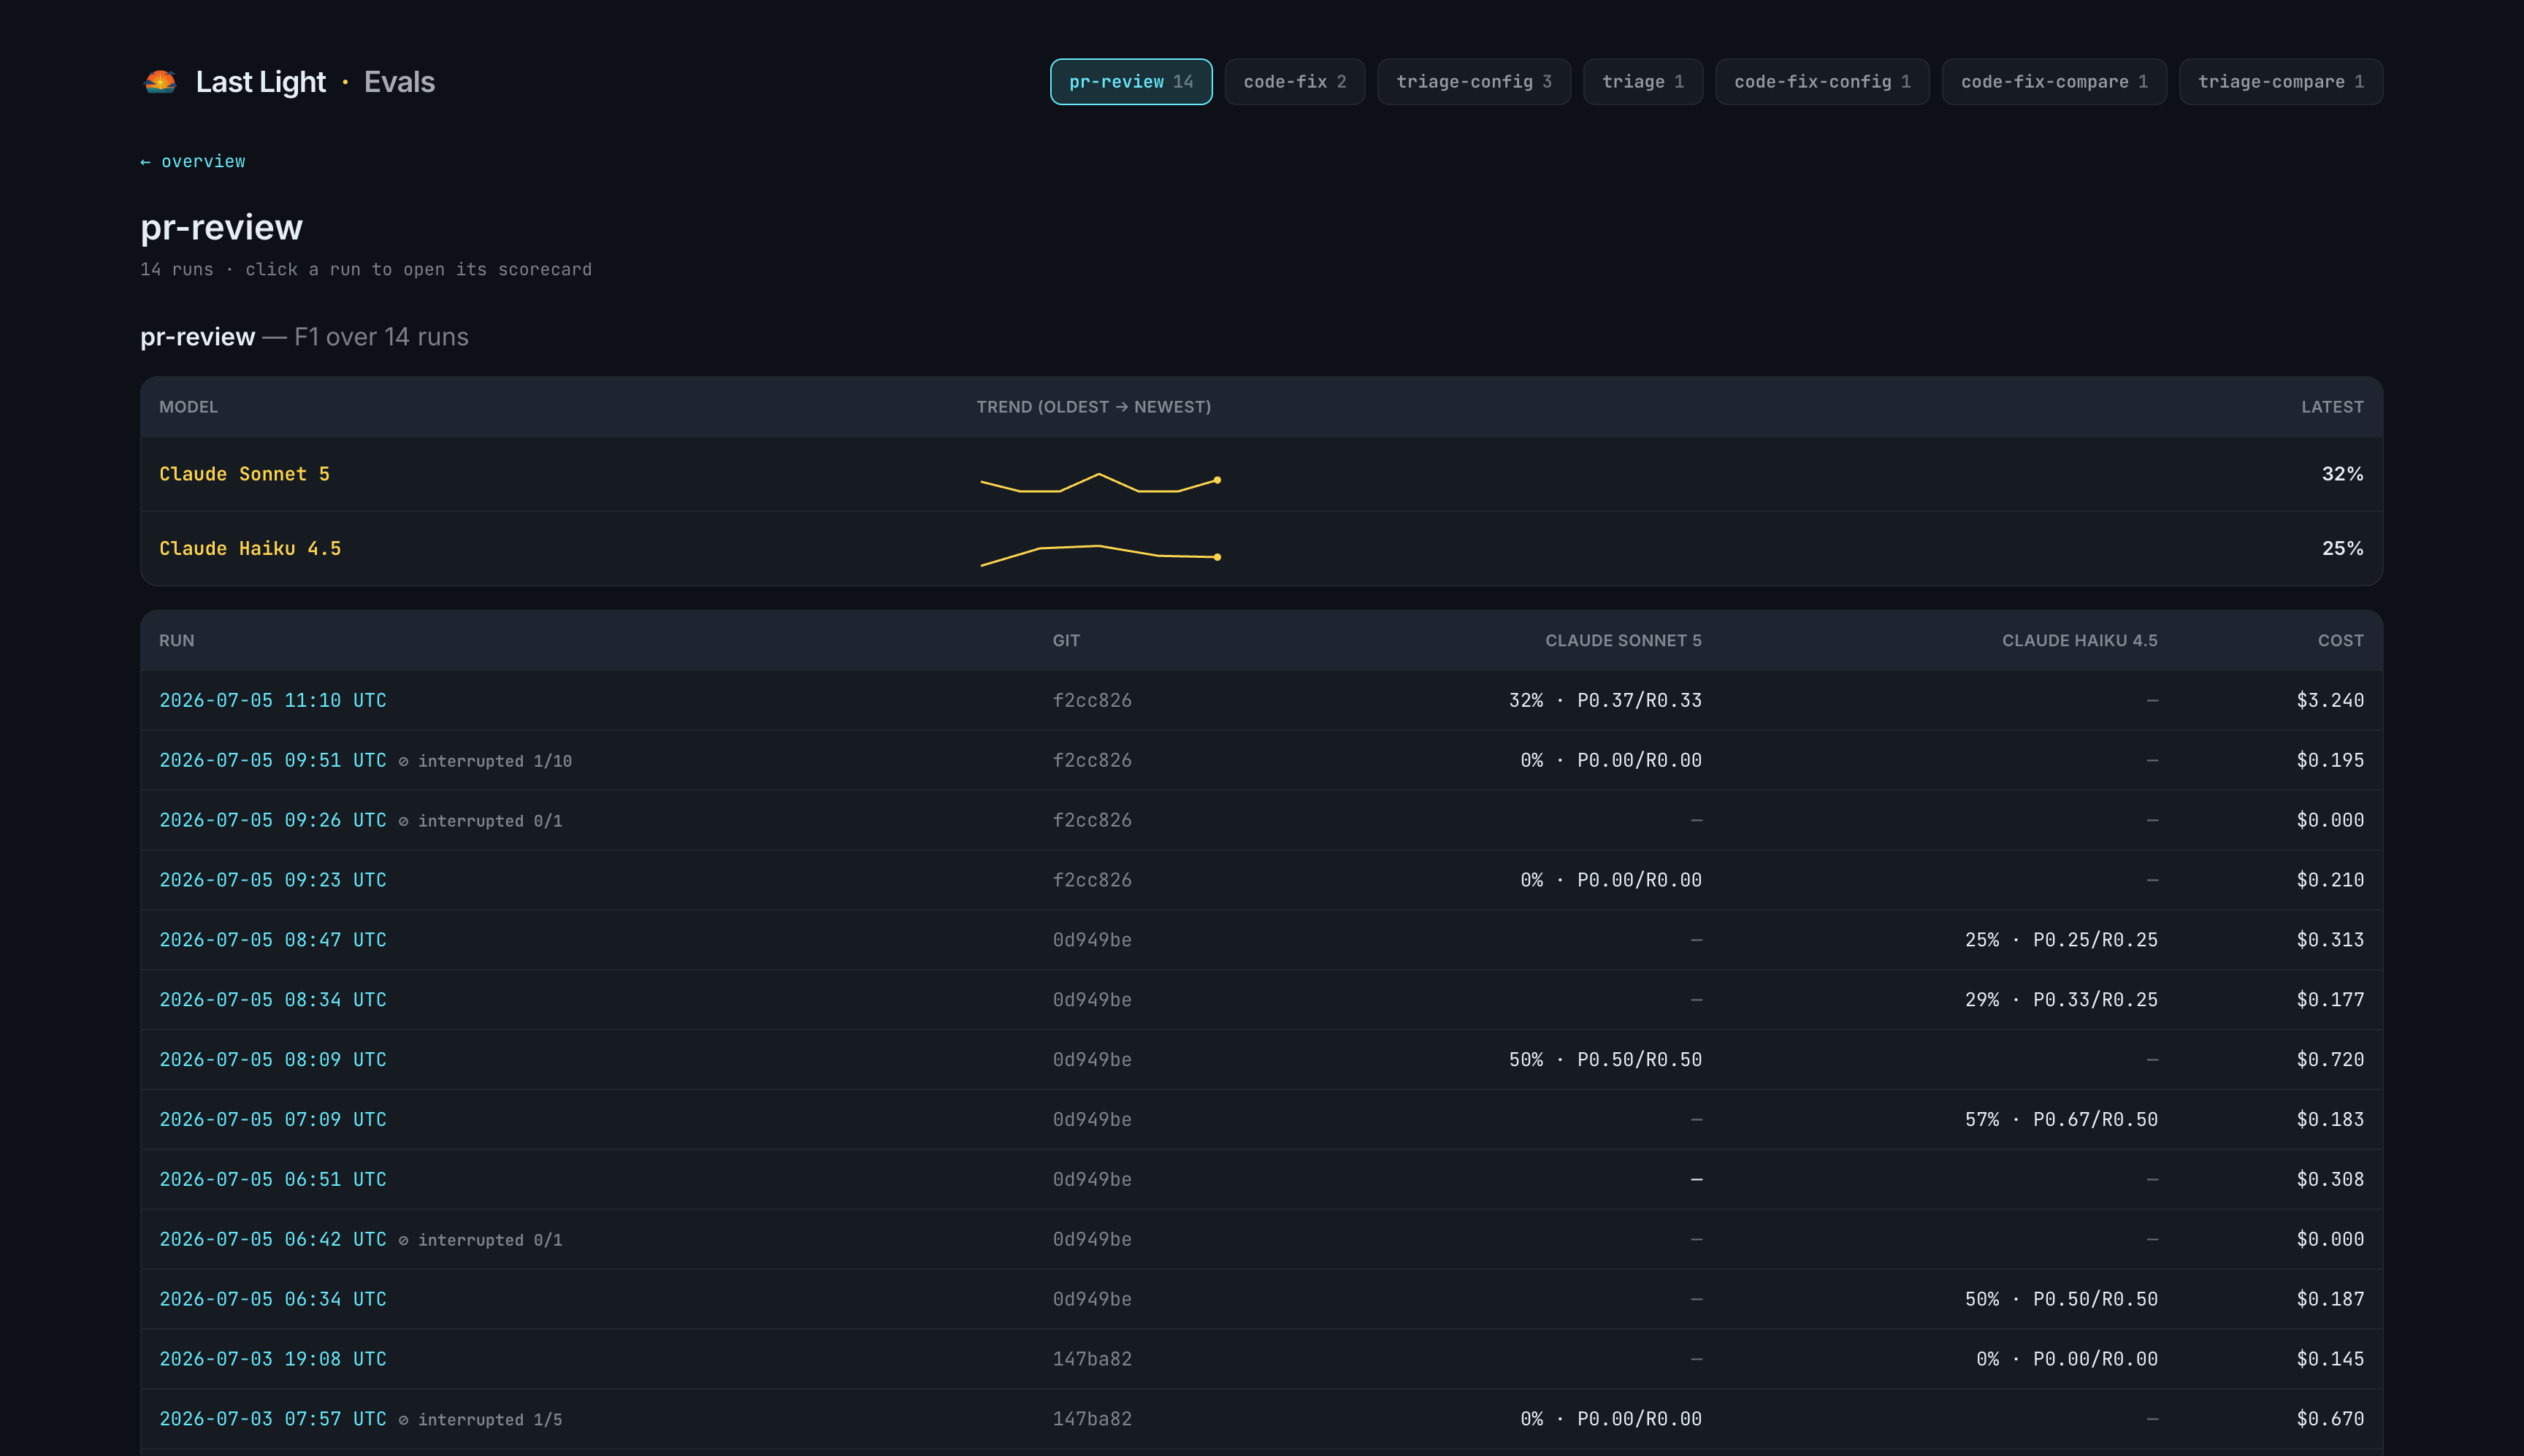Click the LATEST column header
The width and height of the screenshot is (2524, 1456).
(2332, 407)
